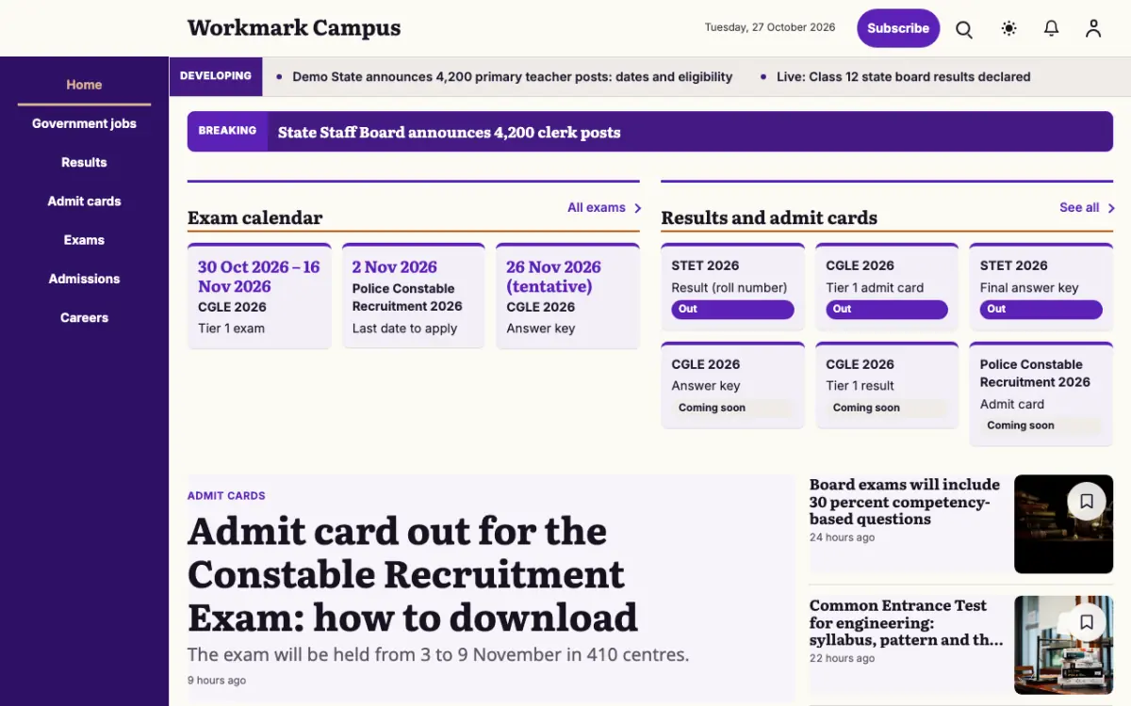1131x706 pixels.
Task: Open the Constable Recruitment admit card headline
Action: coord(413,575)
